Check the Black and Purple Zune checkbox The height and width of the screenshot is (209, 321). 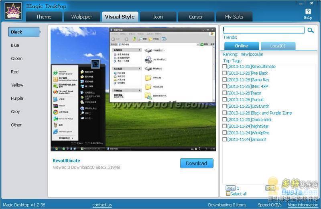click(225, 113)
